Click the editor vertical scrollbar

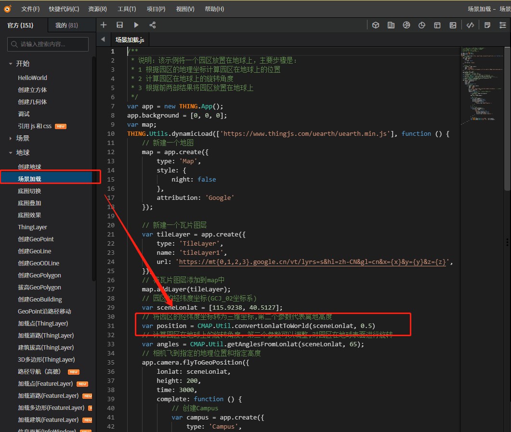(507, 119)
